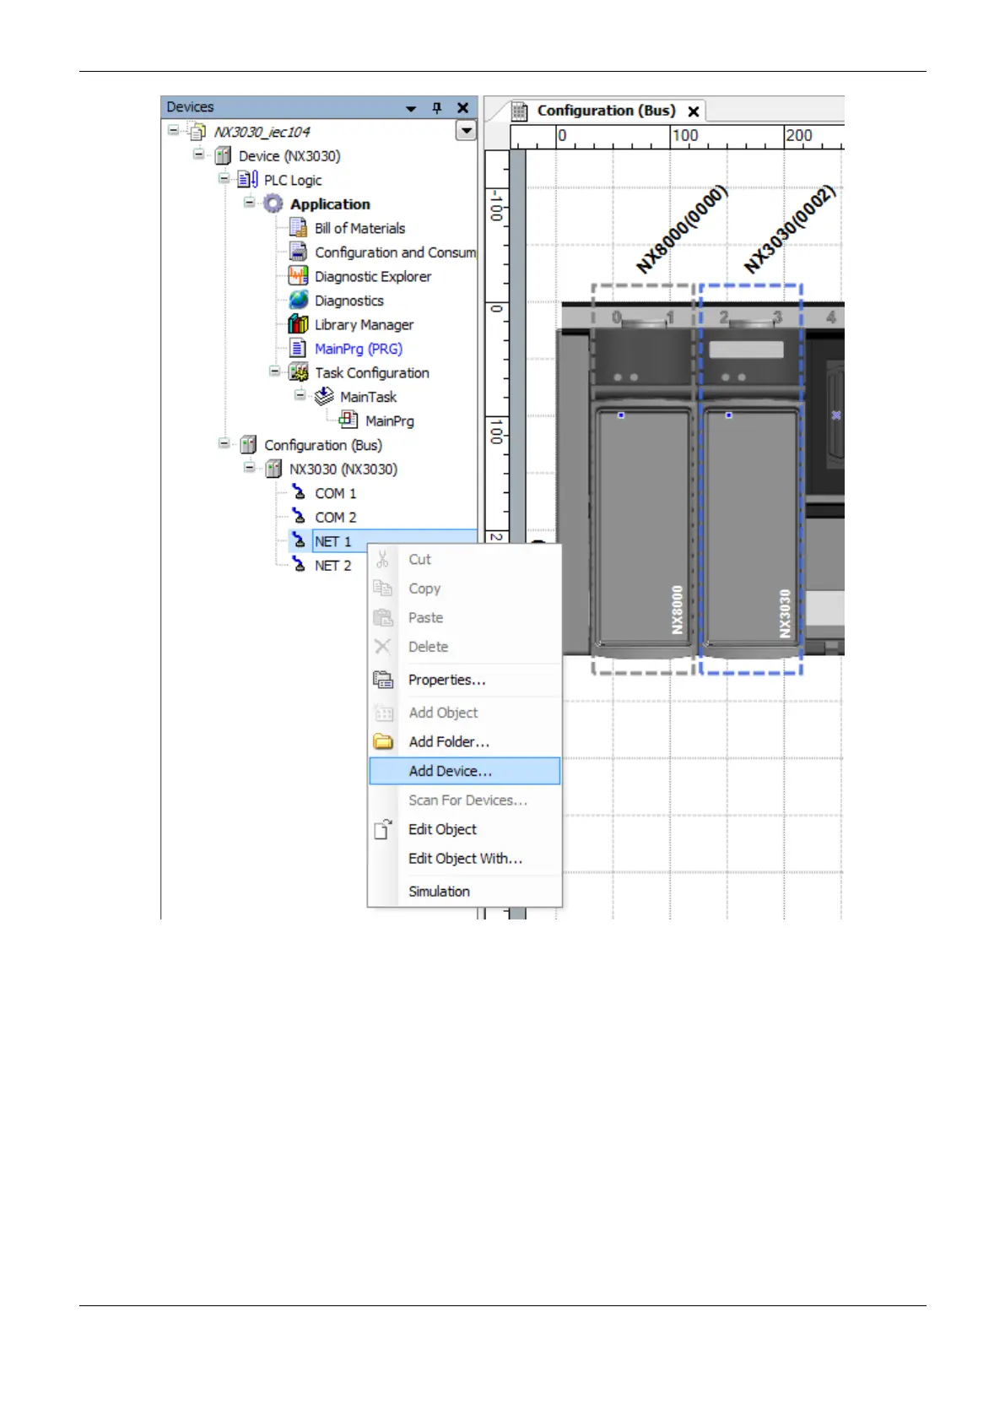Click the MainTask icon
1005x1421 pixels.
324,397
